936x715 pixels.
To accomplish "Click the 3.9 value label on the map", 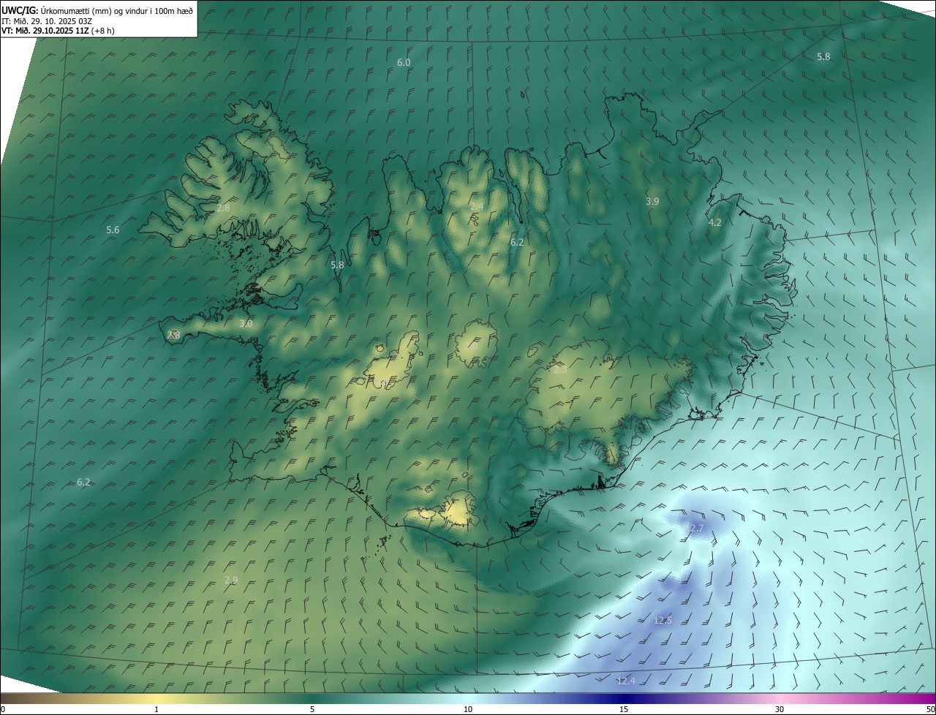I will tap(652, 201).
